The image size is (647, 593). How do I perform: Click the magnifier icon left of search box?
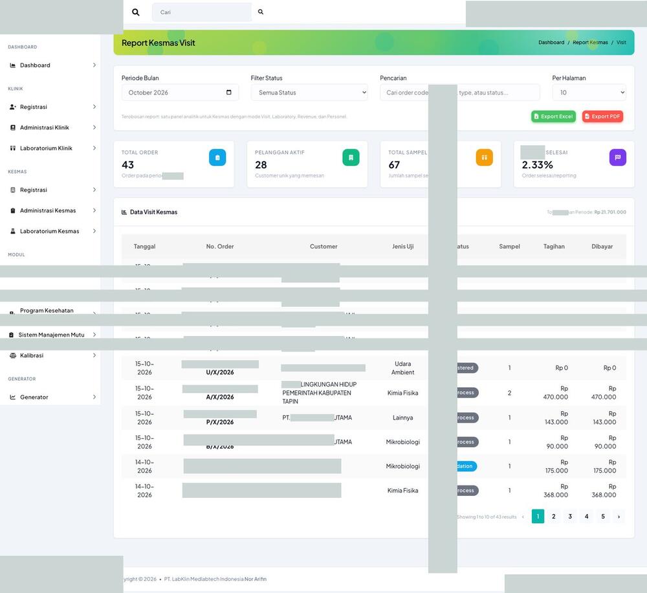click(x=135, y=12)
